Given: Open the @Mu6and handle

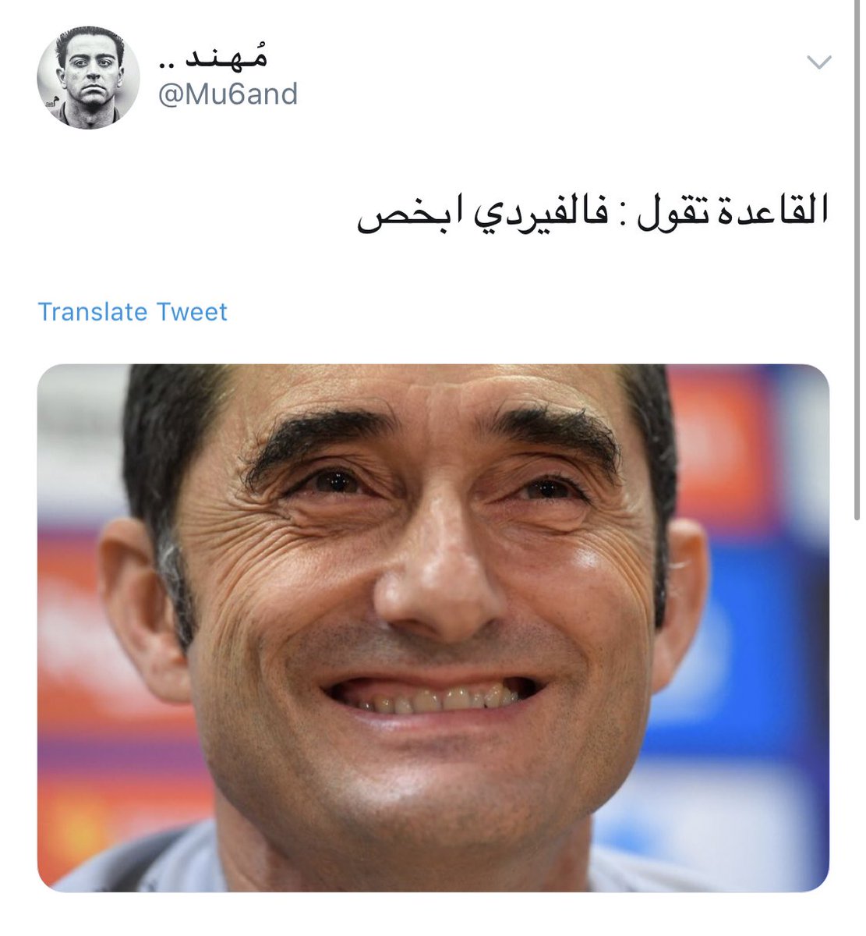Looking at the screenshot, I should 228,94.
